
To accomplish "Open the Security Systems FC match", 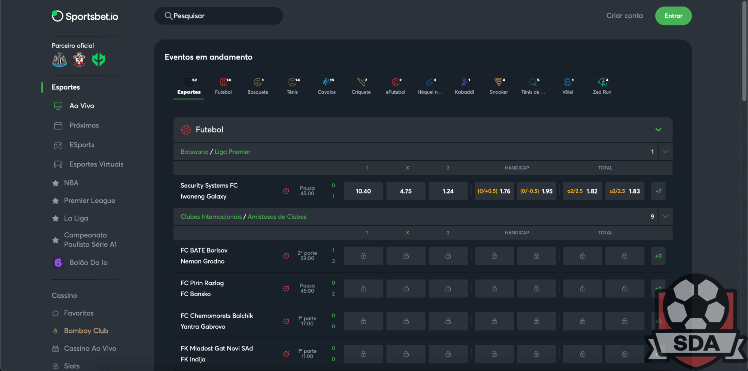I will (x=209, y=191).
